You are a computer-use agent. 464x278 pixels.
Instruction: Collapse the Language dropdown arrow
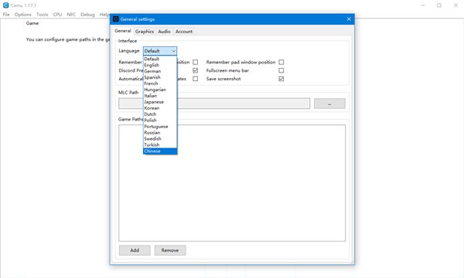point(173,51)
